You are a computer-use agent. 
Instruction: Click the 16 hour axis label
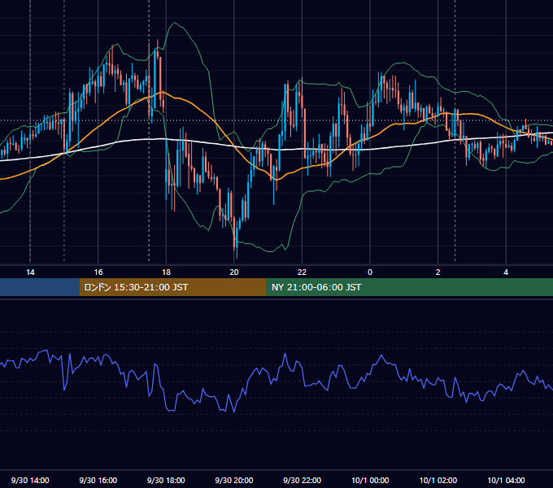(98, 272)
